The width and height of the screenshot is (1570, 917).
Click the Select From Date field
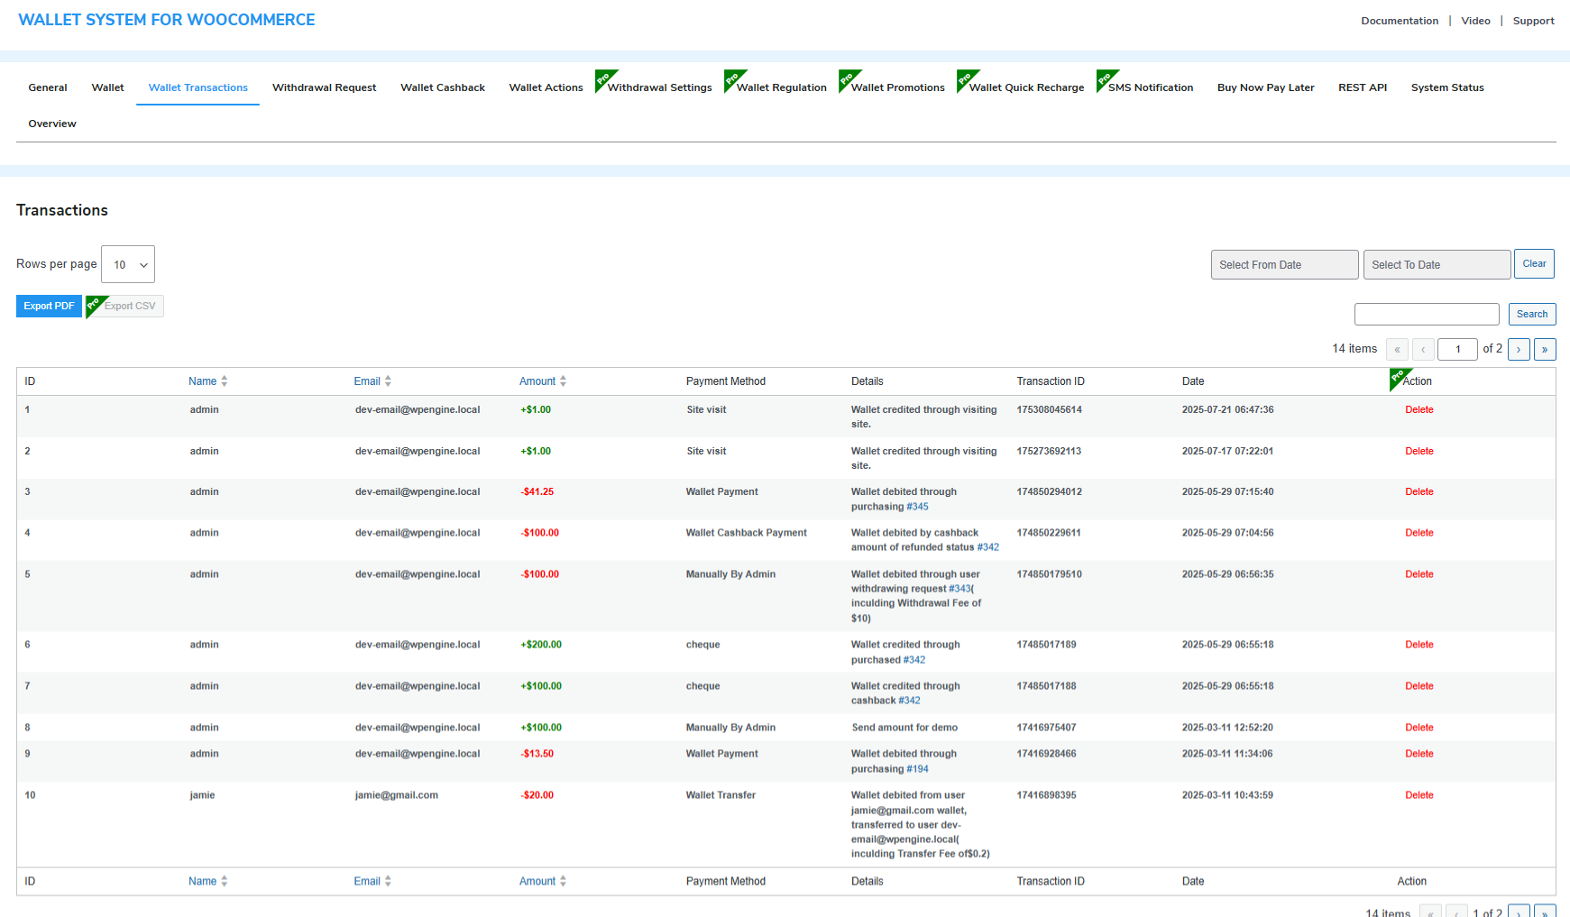(x=1284, y=264)
